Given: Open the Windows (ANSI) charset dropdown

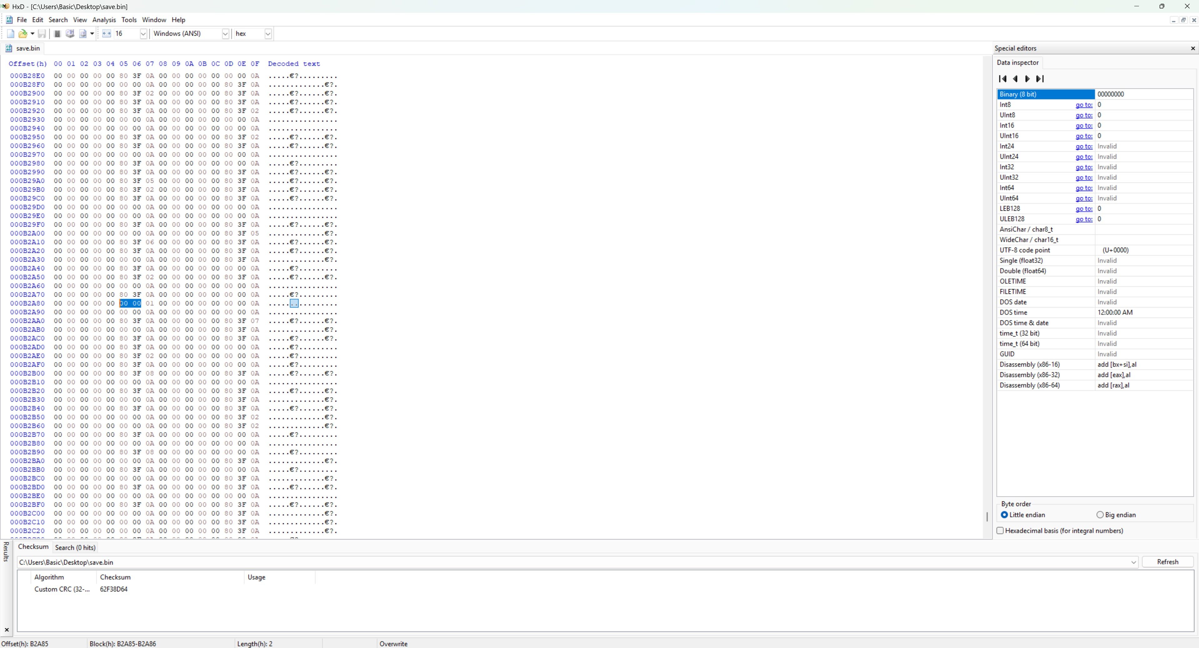Looking at the screenshot, I should pyautogui.click(x=225, y=33).
